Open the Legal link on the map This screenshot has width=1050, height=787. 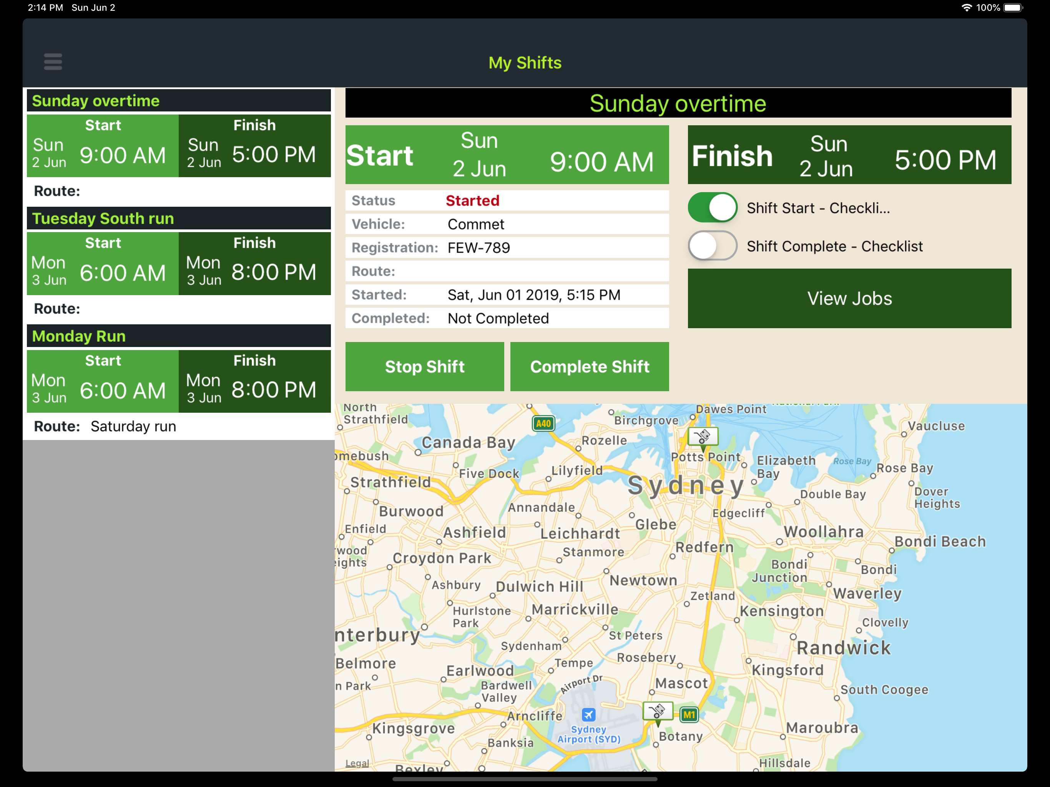coord(357,763)
